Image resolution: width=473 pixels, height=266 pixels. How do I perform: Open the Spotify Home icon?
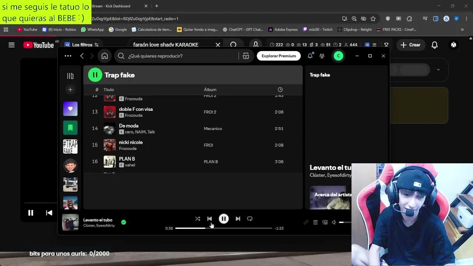(105, 56)
